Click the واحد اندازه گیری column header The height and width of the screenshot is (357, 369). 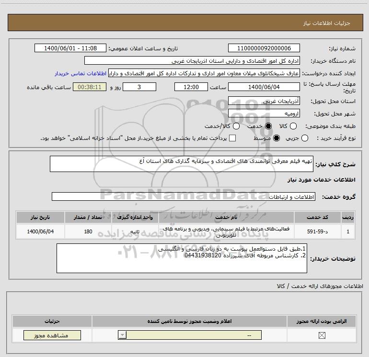[x=135, y=217]
